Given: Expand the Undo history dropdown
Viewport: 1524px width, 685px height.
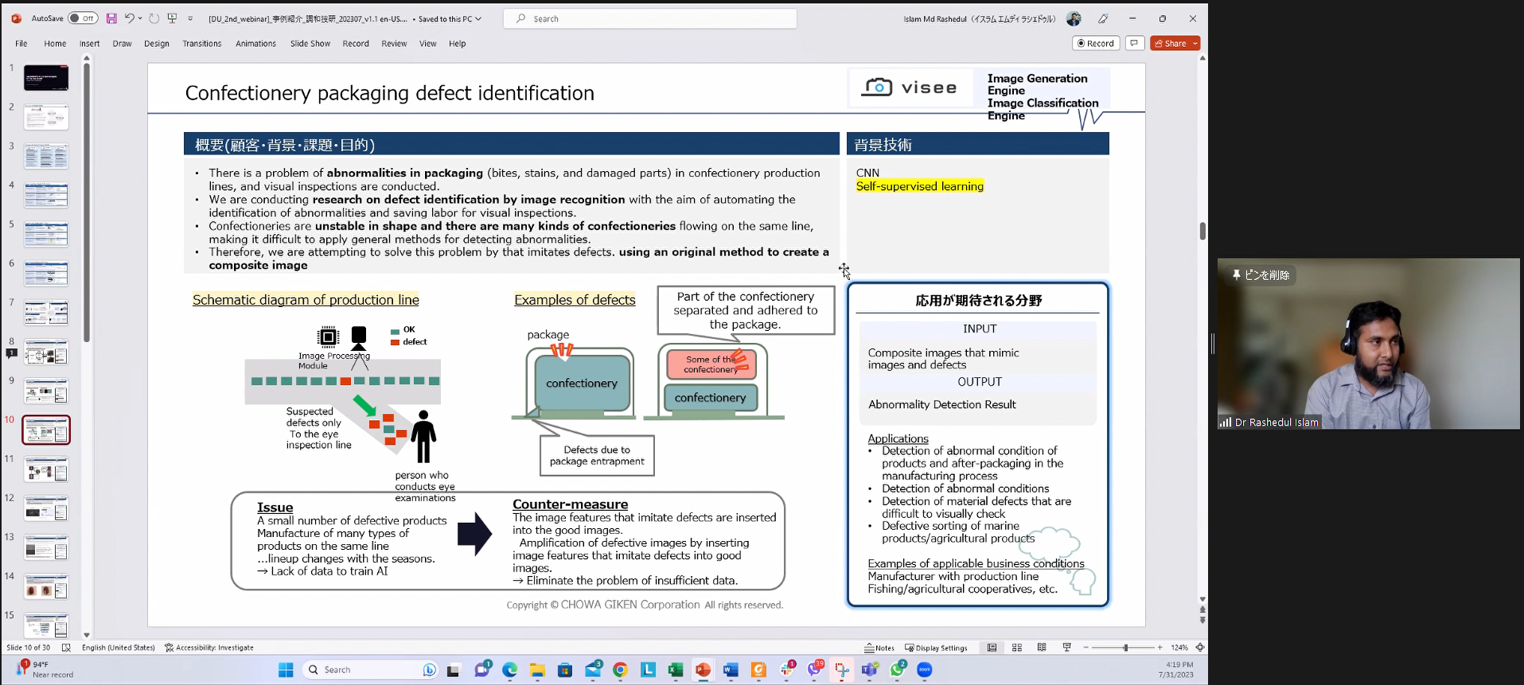Looking at the screenshot, I should pyautogui.click(x=140, y=18).
